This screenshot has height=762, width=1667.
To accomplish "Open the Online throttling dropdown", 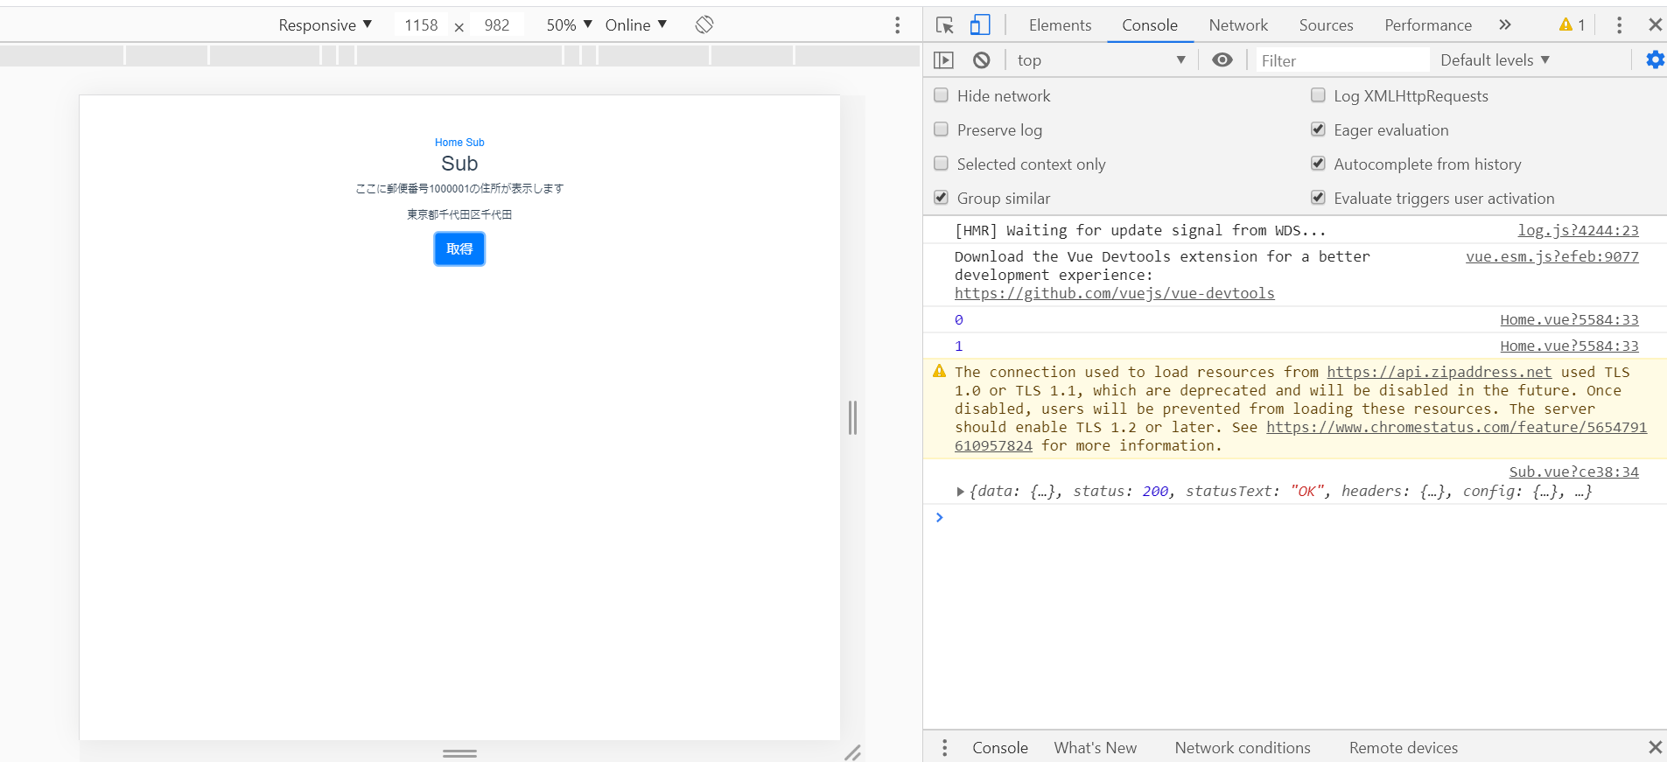I will coord(636,25).
